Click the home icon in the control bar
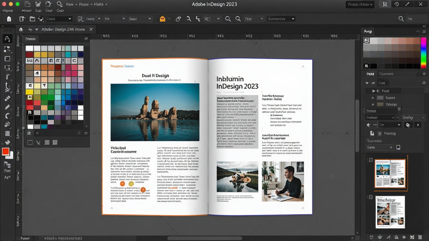Image resolution: width=429 pixels, height=241 pixels. tap(9, 19)
